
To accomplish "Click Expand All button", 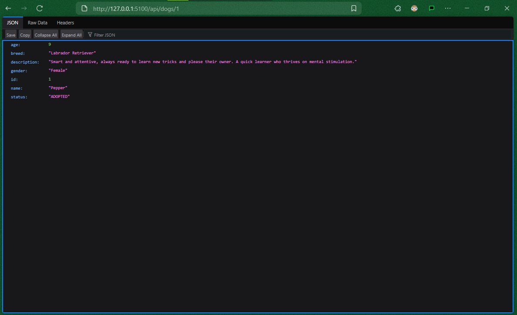I will pos(71,35).
